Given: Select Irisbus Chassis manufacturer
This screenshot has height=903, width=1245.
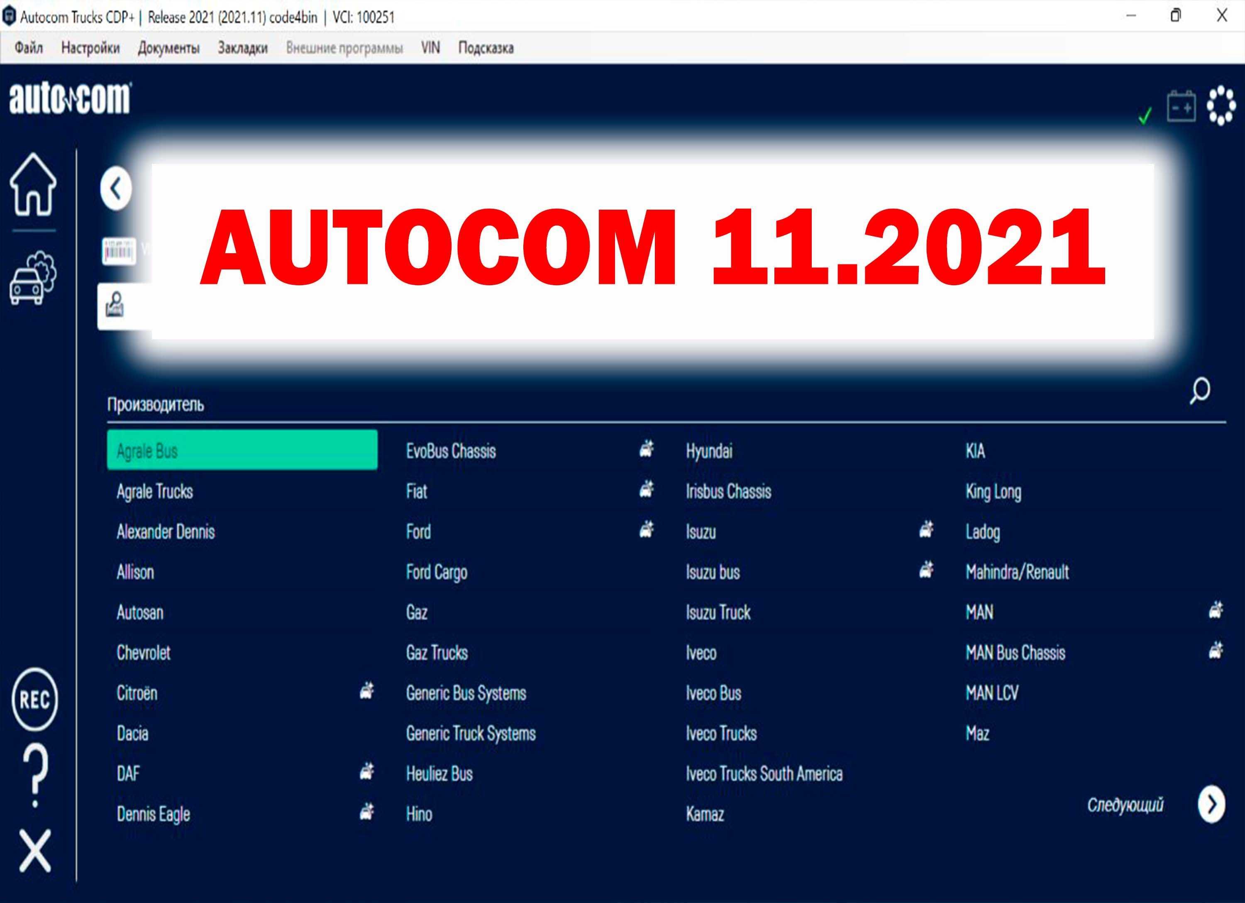Looking at the screenshot, I should point(728,491).
